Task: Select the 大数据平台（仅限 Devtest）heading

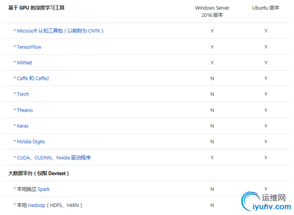Action: point(38,174)
